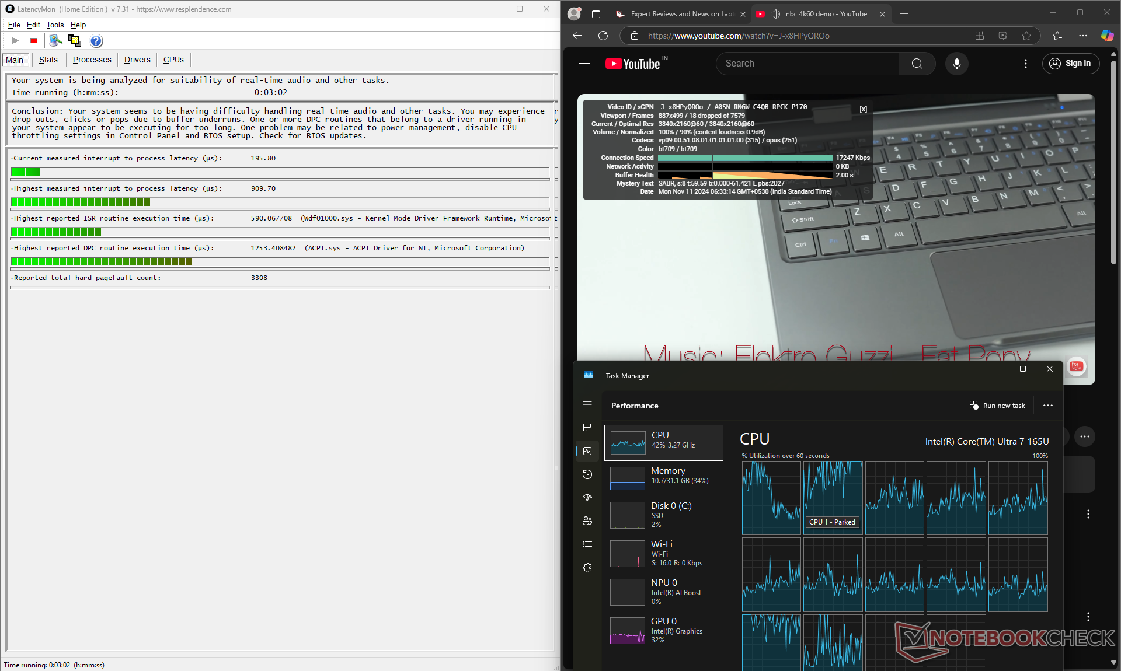
Task: Click the YouTube search magnifier button
Action: pyautogui.click(x=917, y=64)
